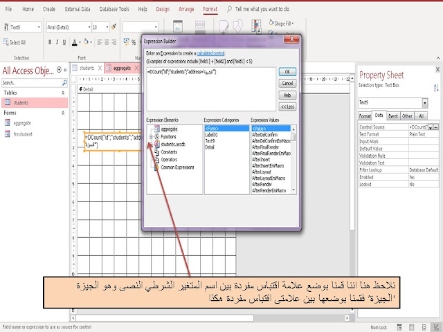Toggle Underline formatting in Font group

tap(64, 42)
